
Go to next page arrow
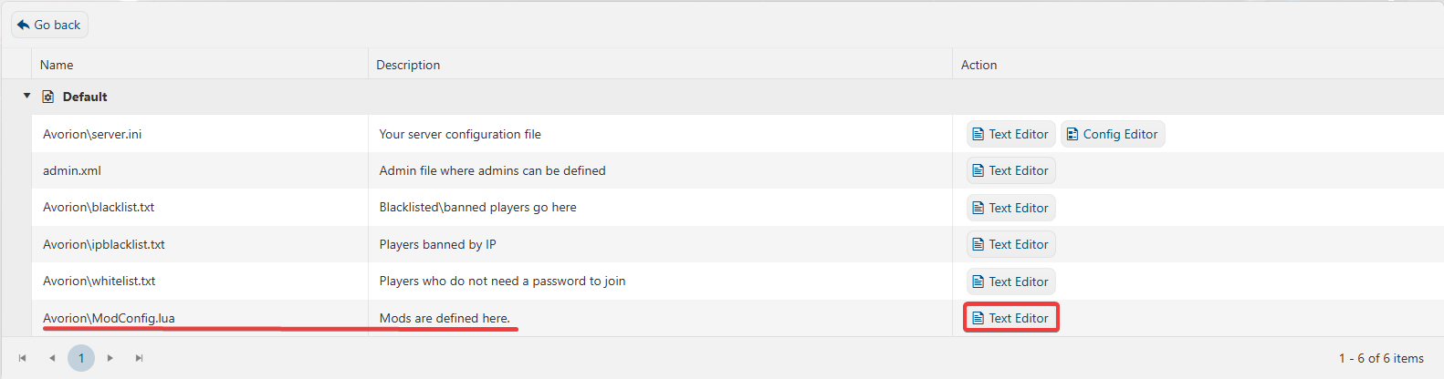[x=110, y=358]
